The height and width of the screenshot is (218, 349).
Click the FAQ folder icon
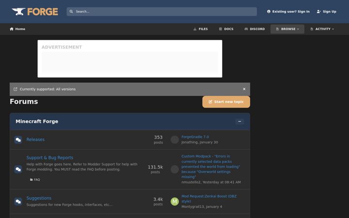pos(32,180)
